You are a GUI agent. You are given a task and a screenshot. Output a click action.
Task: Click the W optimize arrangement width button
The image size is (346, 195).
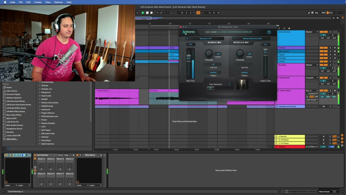(338, 18)
